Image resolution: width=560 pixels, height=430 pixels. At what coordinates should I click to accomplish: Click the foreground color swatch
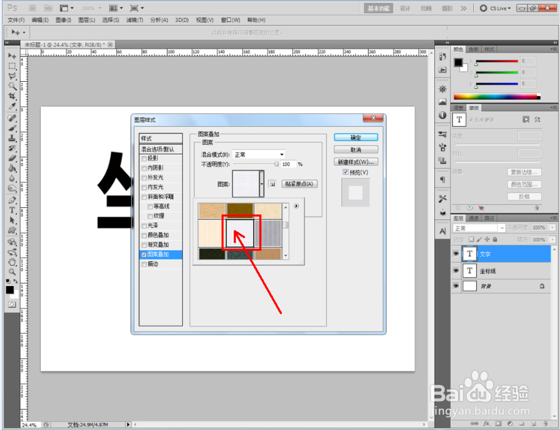[x=10, y=289]
